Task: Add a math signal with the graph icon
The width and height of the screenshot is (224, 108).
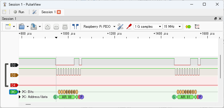Action: [197, 27]
